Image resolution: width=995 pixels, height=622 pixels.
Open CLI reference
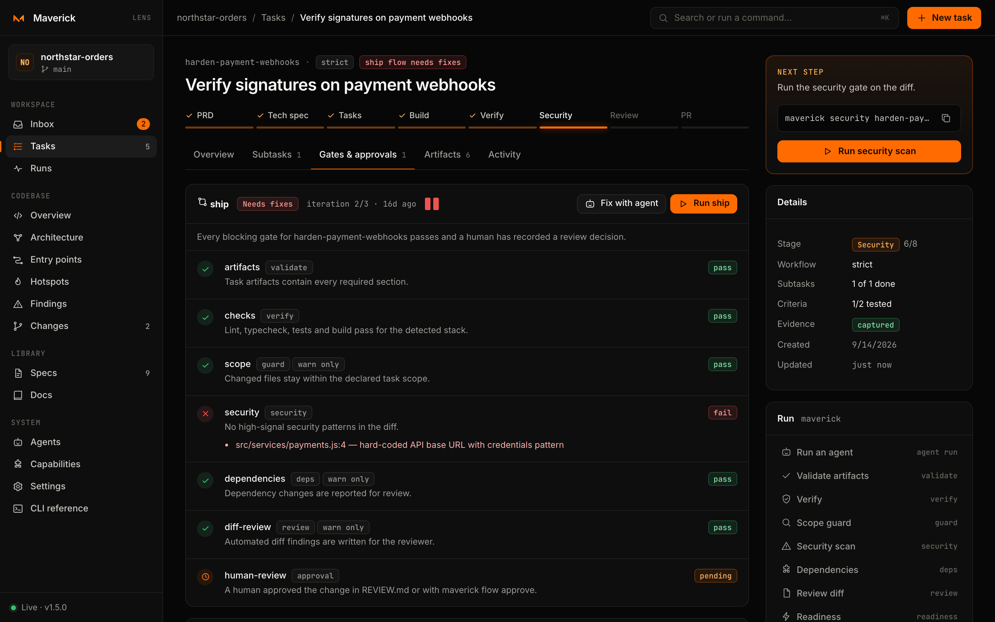click(81, 509)
